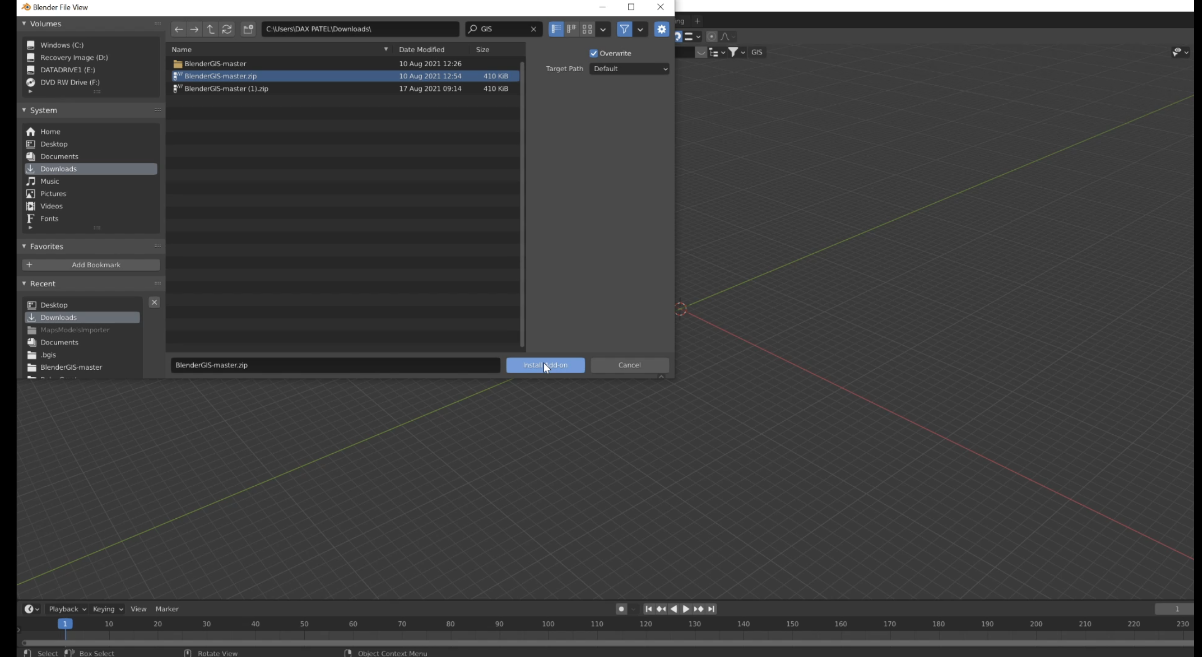Viewport: 1202px width, 657px height.
Task: Switch to thumbnail grid display mode
Action: (x=587, y=29)
